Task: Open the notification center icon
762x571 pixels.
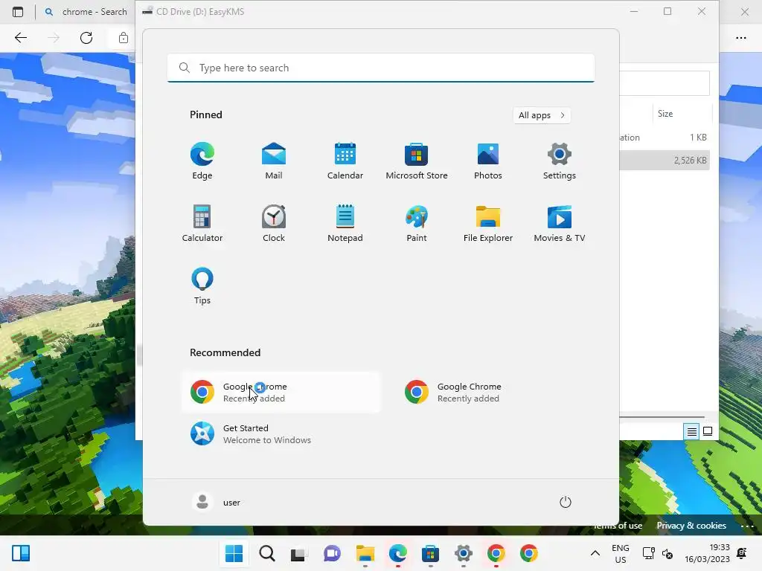Action: pyautogui.click(x=742, y=553)
